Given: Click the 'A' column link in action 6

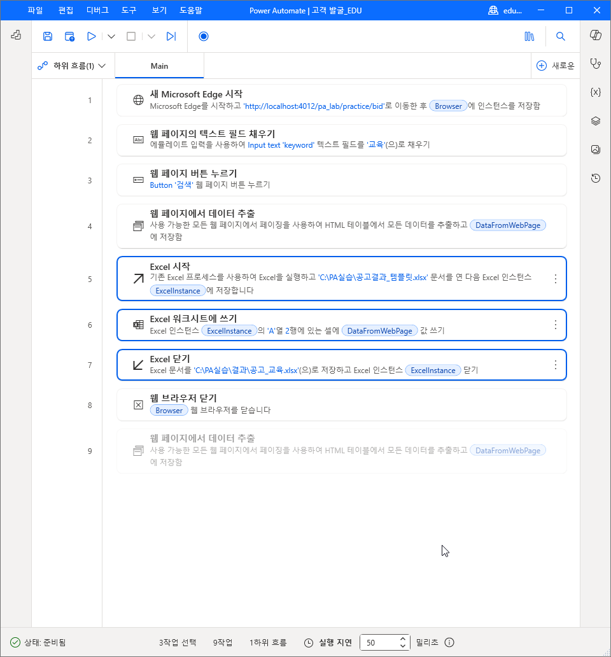Looking at the screenshot, I should (x=271, y=330).
